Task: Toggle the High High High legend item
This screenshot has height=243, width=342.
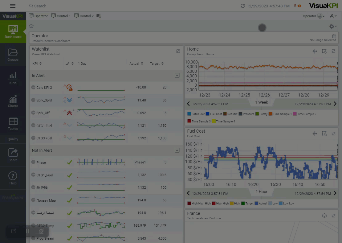Action: [x=199, y=204]
